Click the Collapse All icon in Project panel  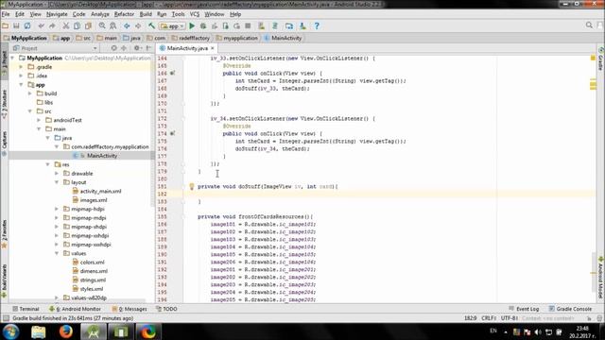coord(124,48)
